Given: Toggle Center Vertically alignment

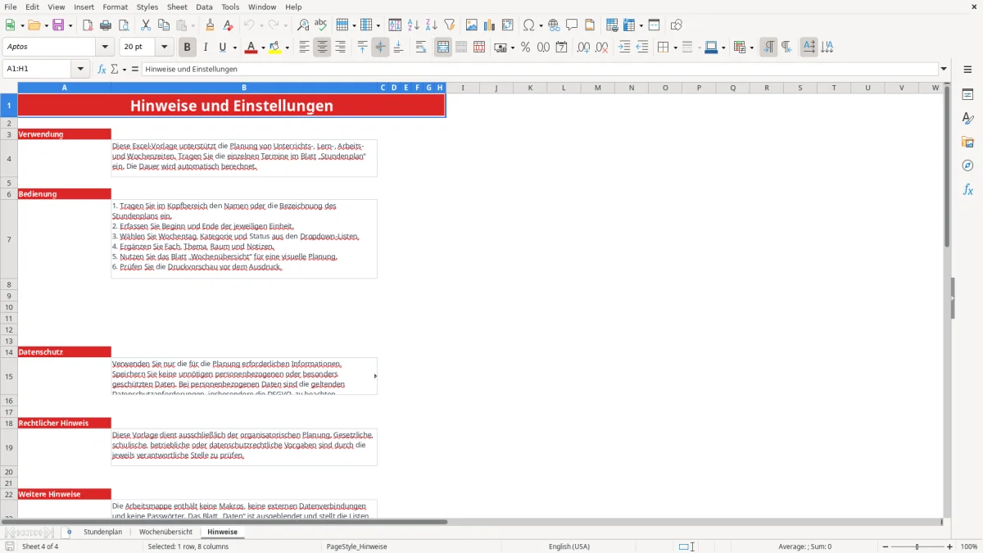Looking at the screenshot, I should (x=380, y=48).
